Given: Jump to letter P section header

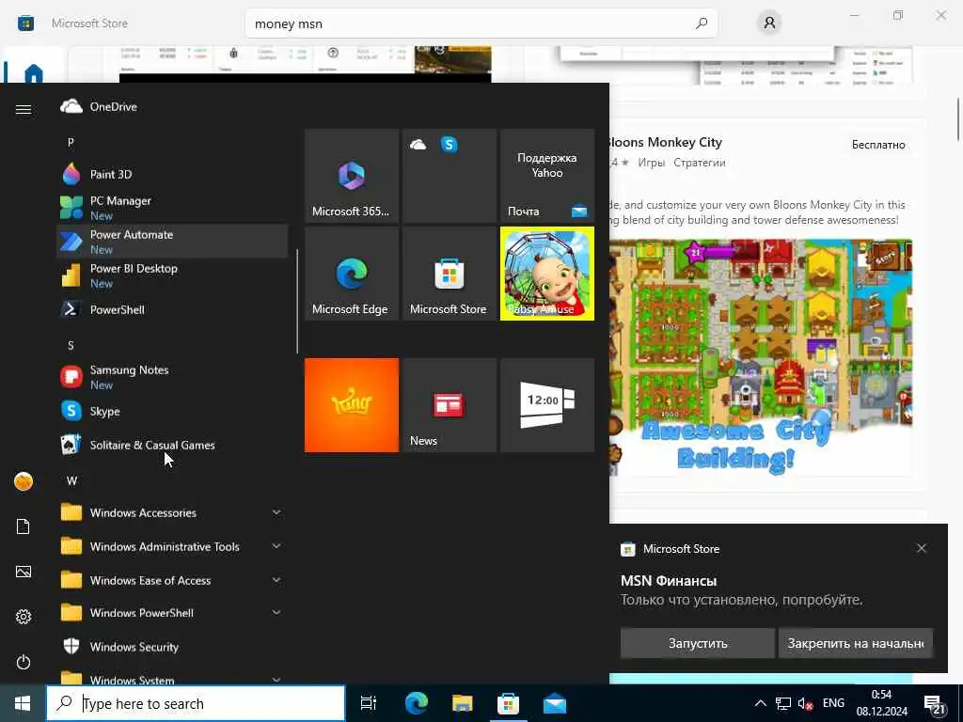Looking at the screenshot, I should 71,142.
